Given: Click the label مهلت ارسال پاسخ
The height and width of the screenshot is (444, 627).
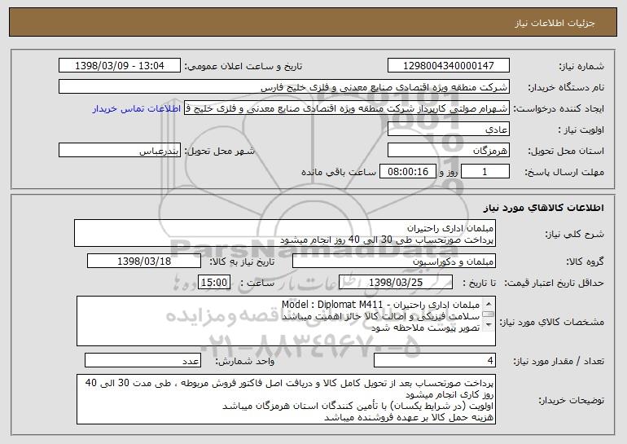Looking at the screenshot, I should click(563, 172).
